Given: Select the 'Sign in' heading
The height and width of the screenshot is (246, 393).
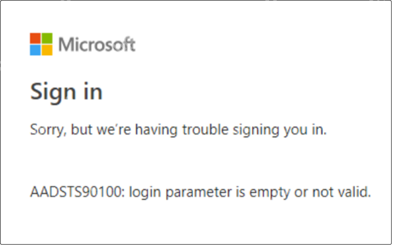Looking at the screenshot, I should click(x=66, y=92).
